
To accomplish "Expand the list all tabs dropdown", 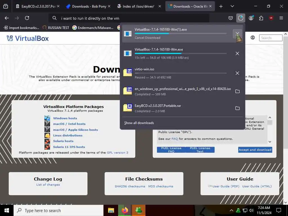I will pyautogui.click(x=232, y=6).
